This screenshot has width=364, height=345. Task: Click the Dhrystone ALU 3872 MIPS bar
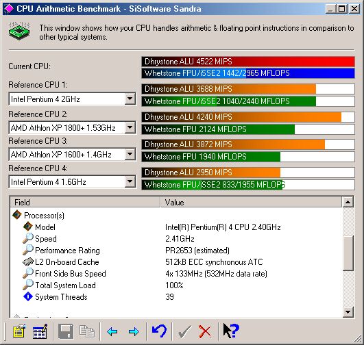coord(248,144)
